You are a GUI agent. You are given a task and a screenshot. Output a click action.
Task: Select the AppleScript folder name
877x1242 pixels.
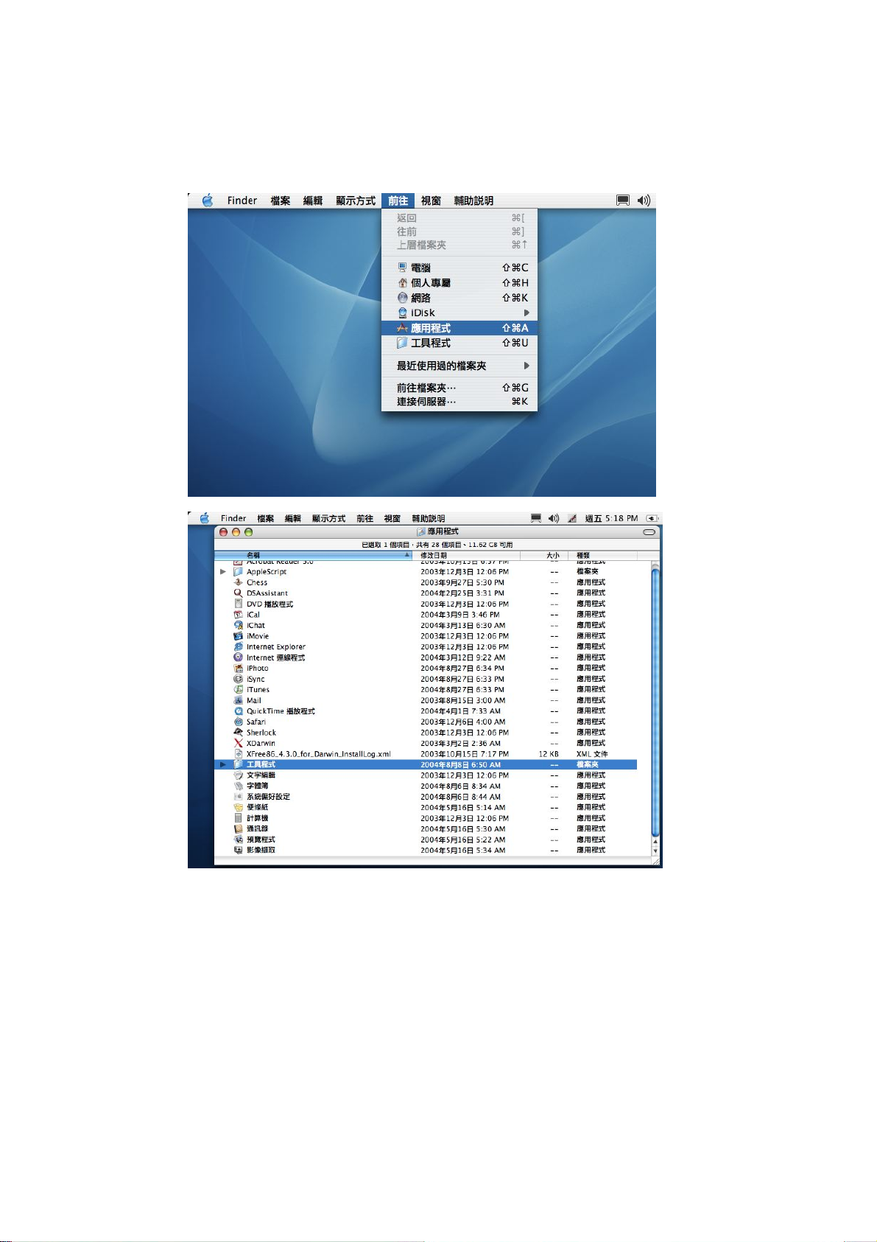pyautogui.click(x=267, y=571)
